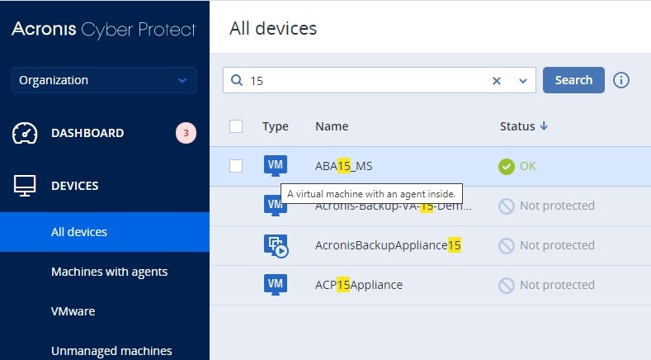The height and width of the screenshot is (360, 651).
Task: Click the Acronis Cyber Protect logo
Action: [104, 29]
